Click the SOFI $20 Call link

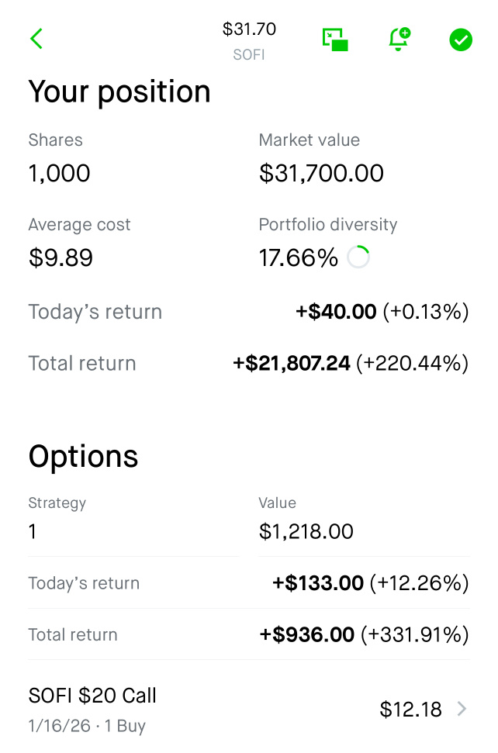coord(92,696)
